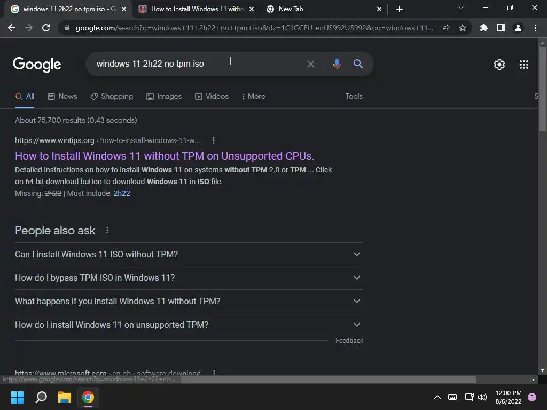Click horizontal scrollbar right arrow
Screen dimensions: 547x410
pyautogui.click(x=534, y=380)
